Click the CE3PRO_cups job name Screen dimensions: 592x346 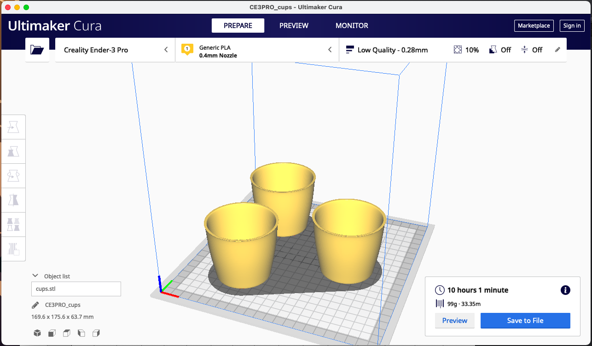point(63,305)
